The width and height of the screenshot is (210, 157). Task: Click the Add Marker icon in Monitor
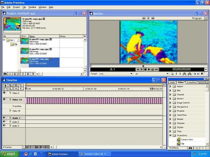[172, 74]
